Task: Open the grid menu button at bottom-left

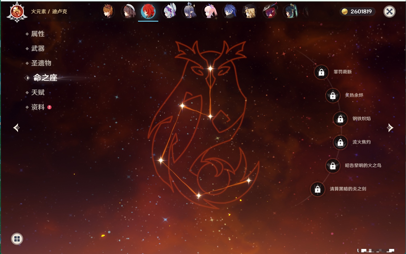Action: [17, 239]
